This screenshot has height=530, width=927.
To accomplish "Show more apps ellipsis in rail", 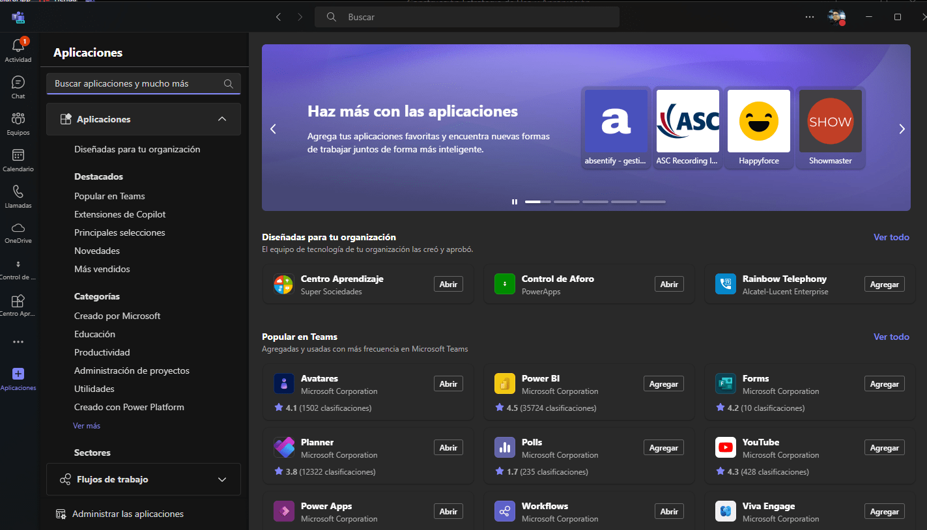I will 18,342.
